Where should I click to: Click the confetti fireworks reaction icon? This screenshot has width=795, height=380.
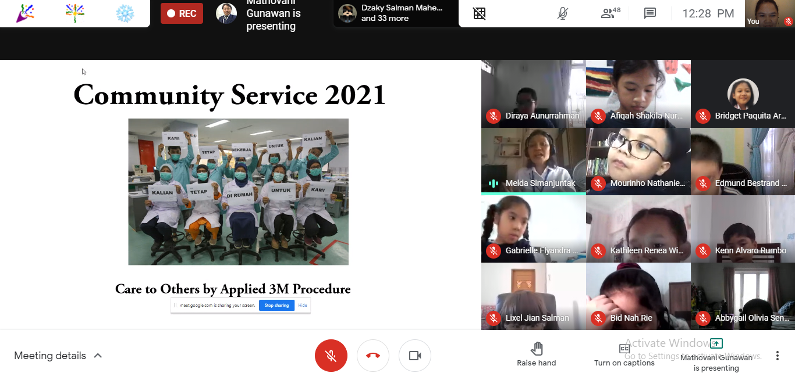point(75,13)
